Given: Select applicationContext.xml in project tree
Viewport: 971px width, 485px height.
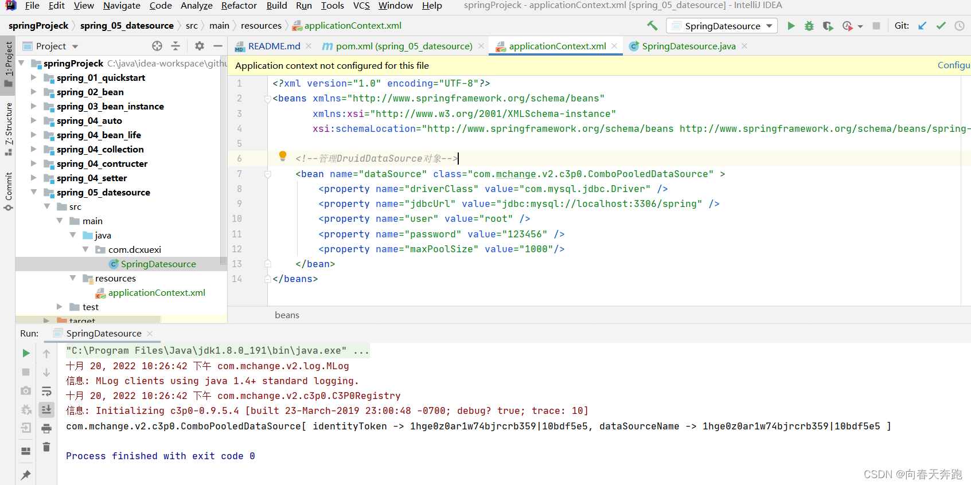Looking at the screenshot, I should coord(156,292).
